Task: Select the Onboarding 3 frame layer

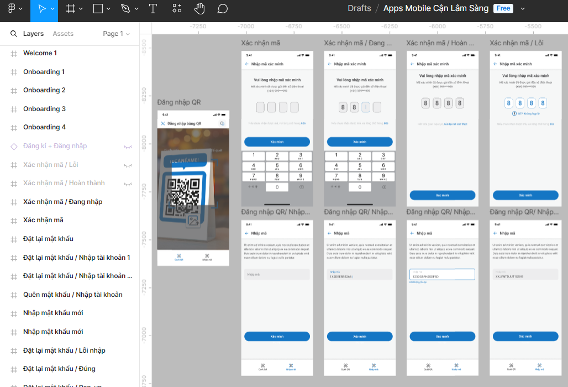Action: click(44, 109)
